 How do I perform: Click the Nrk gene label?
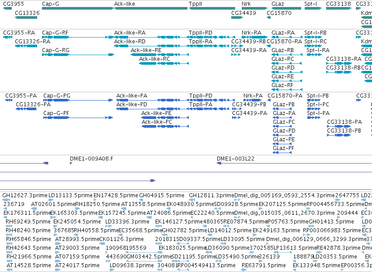(x=246, y=4)
